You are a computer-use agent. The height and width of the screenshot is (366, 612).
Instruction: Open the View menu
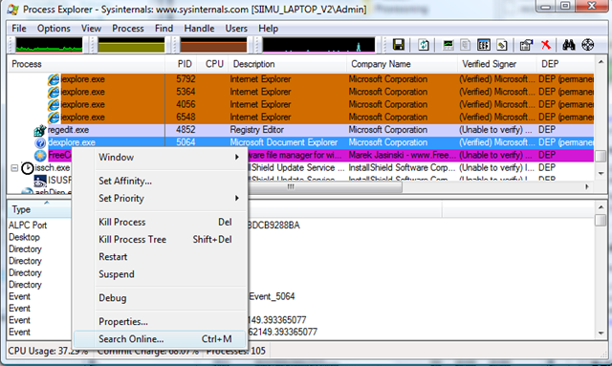tap(91, 29)
